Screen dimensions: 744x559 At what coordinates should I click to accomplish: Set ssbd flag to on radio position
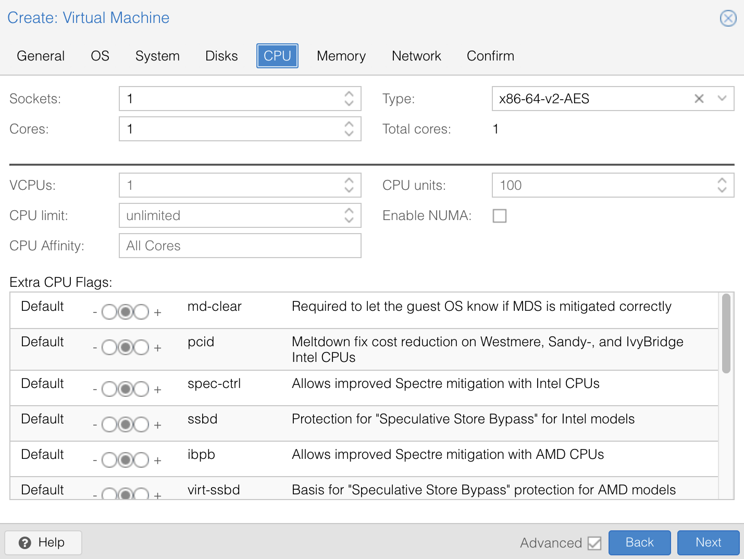[x=141, y=425]
